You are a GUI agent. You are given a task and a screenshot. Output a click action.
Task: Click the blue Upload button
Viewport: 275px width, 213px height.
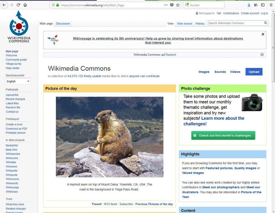tap(254, 72)
